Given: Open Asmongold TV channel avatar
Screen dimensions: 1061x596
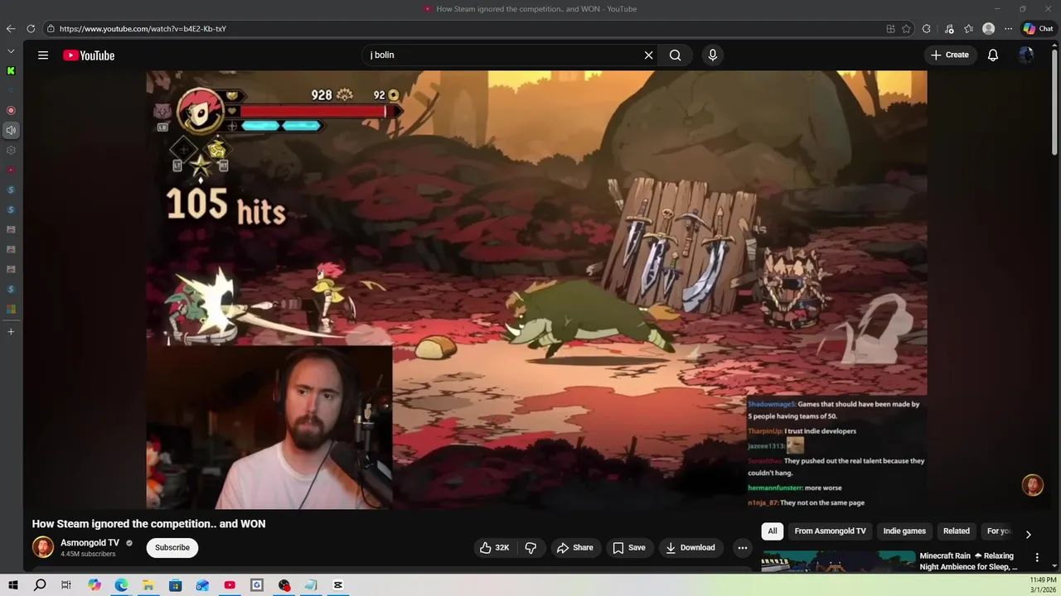Looking at the screenshot, I should click(43, 547).
